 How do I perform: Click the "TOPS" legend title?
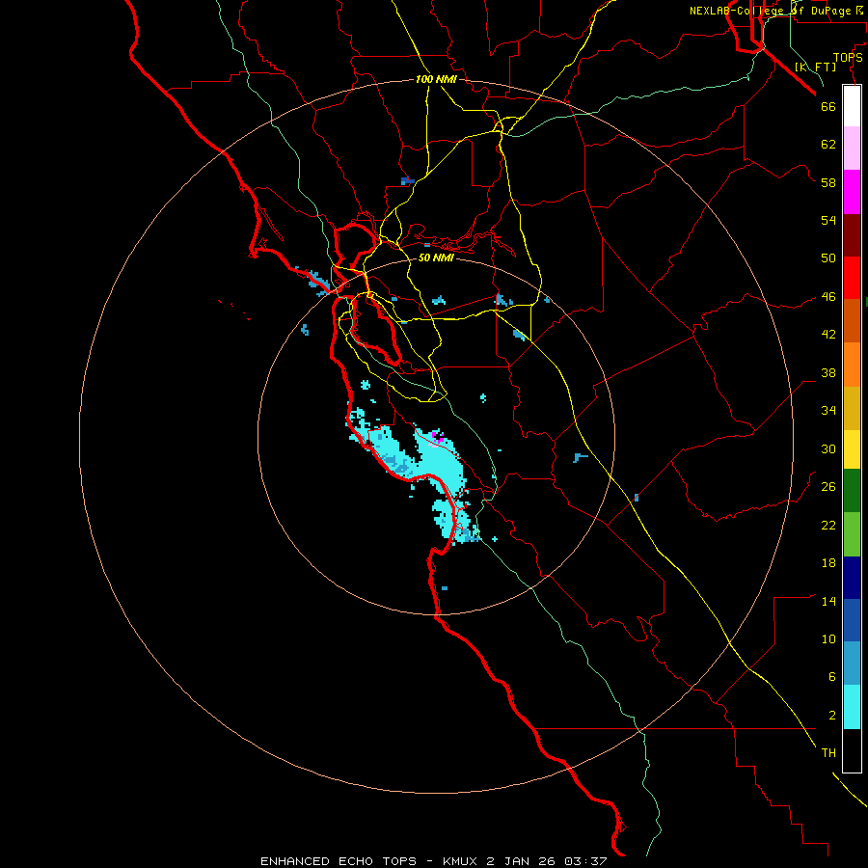click(x=848, y=58)
